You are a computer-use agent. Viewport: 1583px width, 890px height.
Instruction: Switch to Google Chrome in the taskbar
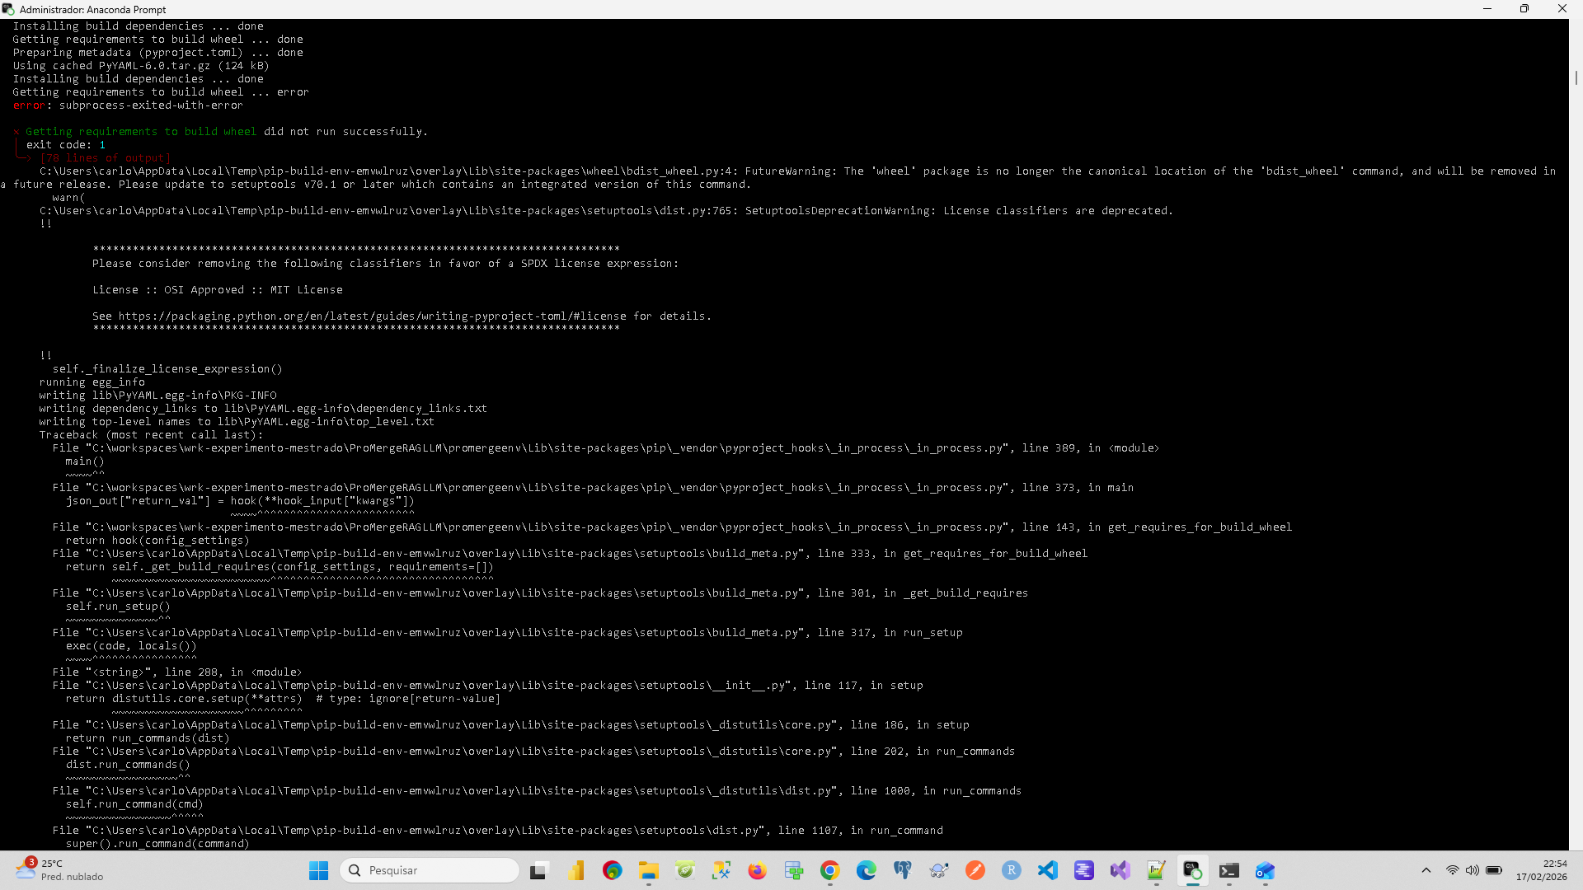point(829,870)
